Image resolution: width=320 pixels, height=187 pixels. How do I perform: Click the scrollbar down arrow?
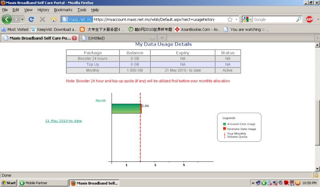tap(317, 169)
